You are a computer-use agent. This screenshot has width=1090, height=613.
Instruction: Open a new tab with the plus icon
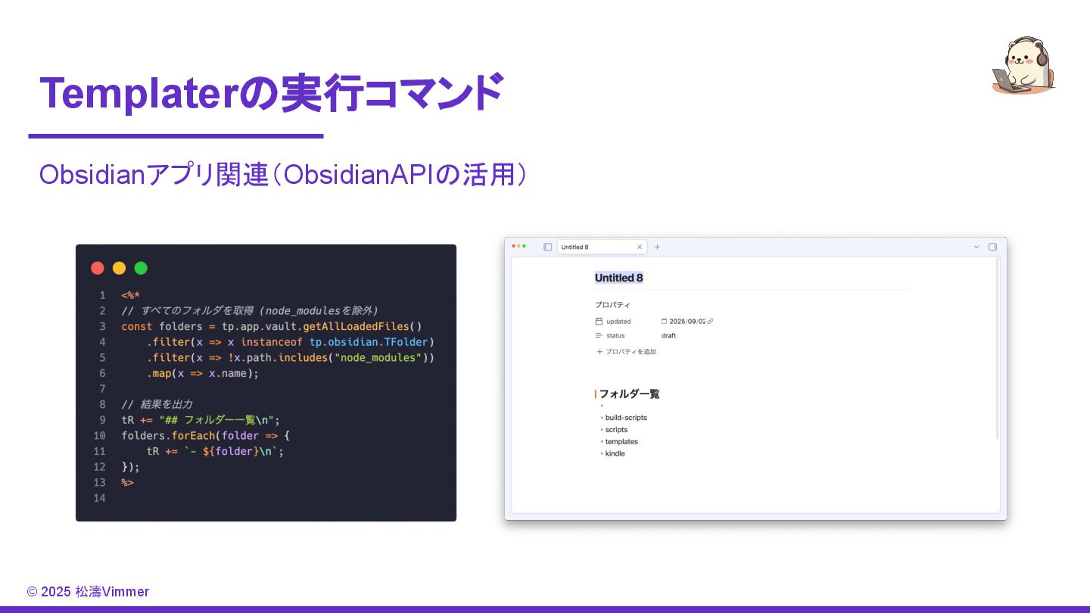tap(657, 247)
